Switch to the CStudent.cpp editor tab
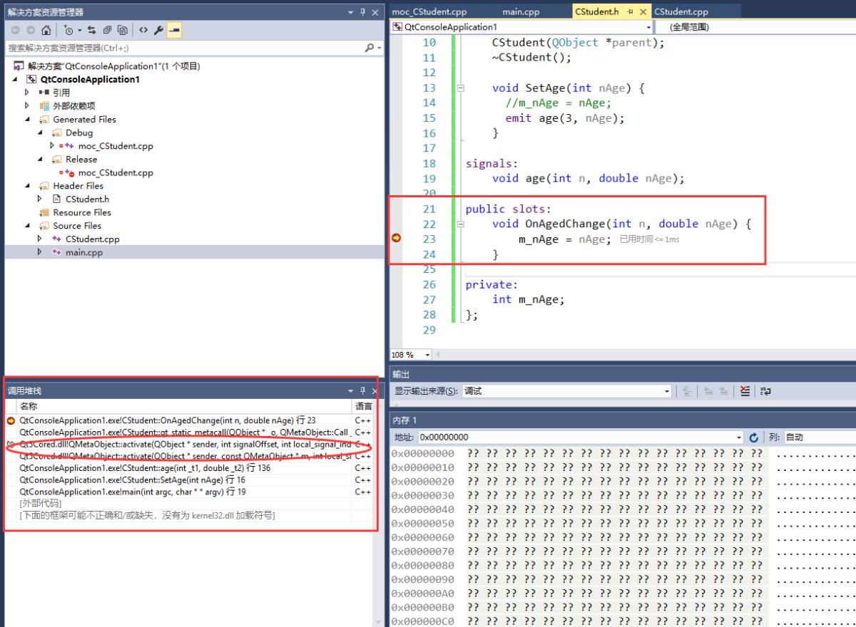Viewport: 856px width, 627px height. point(681,12)
